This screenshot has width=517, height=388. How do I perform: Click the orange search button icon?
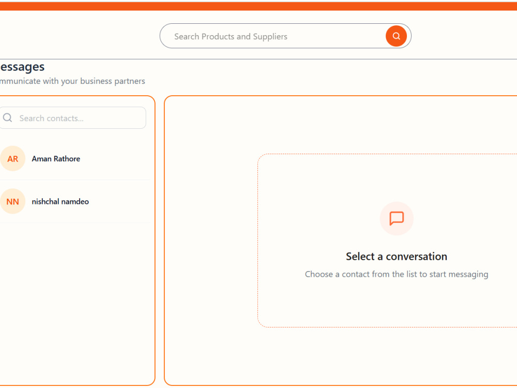(x=396, y=36)
